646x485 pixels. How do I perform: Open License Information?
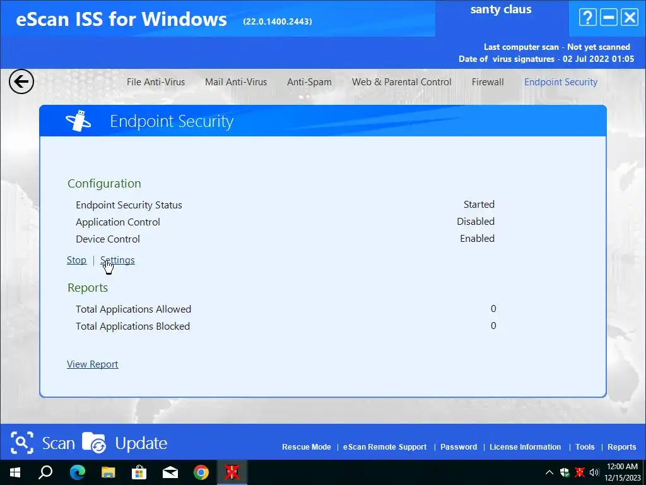tap(526, 447)
